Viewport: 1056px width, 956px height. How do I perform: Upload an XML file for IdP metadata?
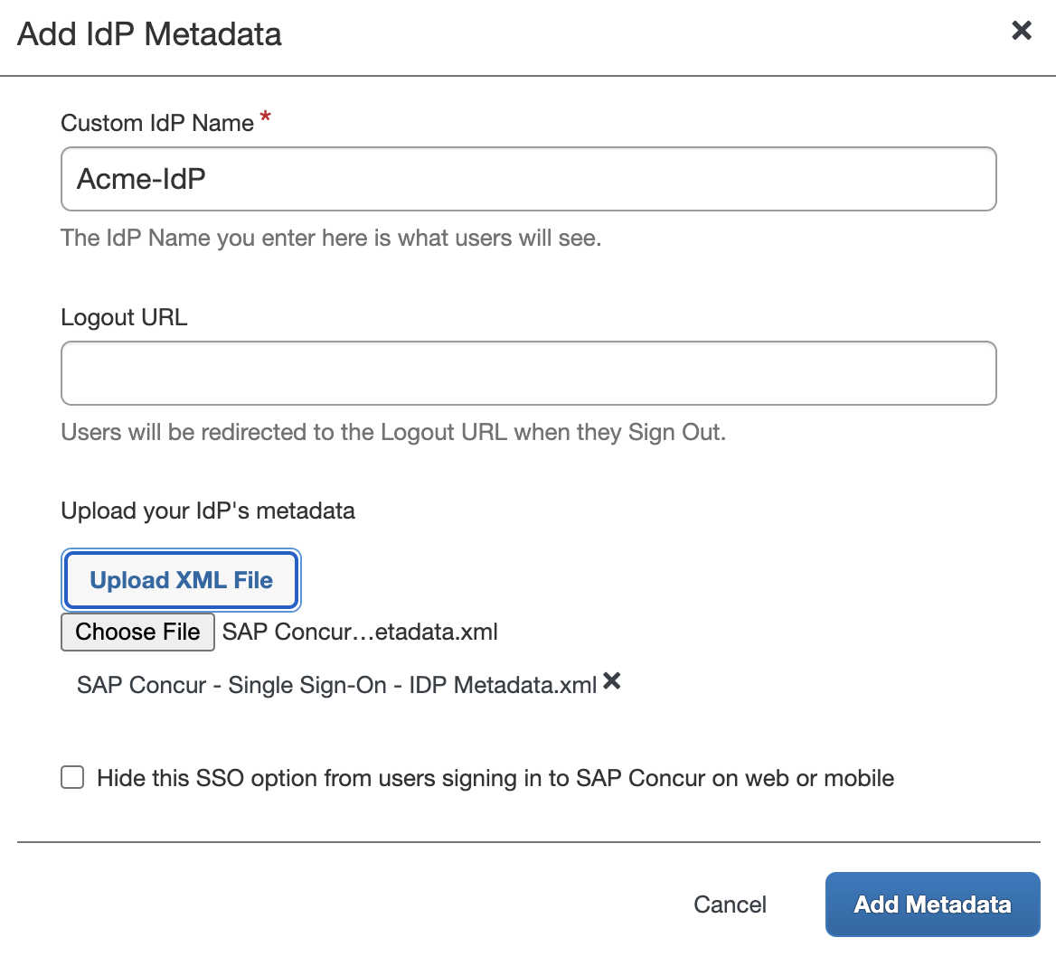click(x=180, y=579)
